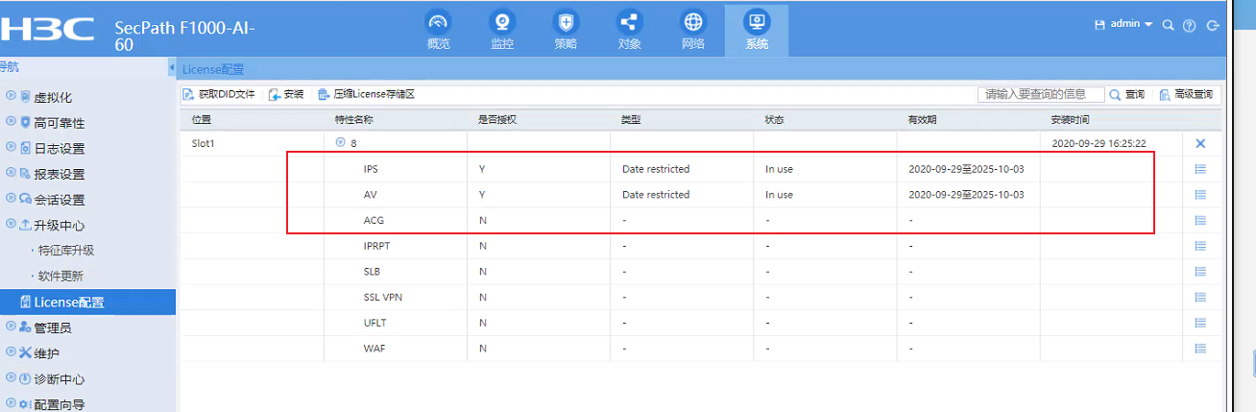Open details icon for WAF row
Image resolution: width=1256 pixels, height=412 pixels.
(x=1200, y=349)
